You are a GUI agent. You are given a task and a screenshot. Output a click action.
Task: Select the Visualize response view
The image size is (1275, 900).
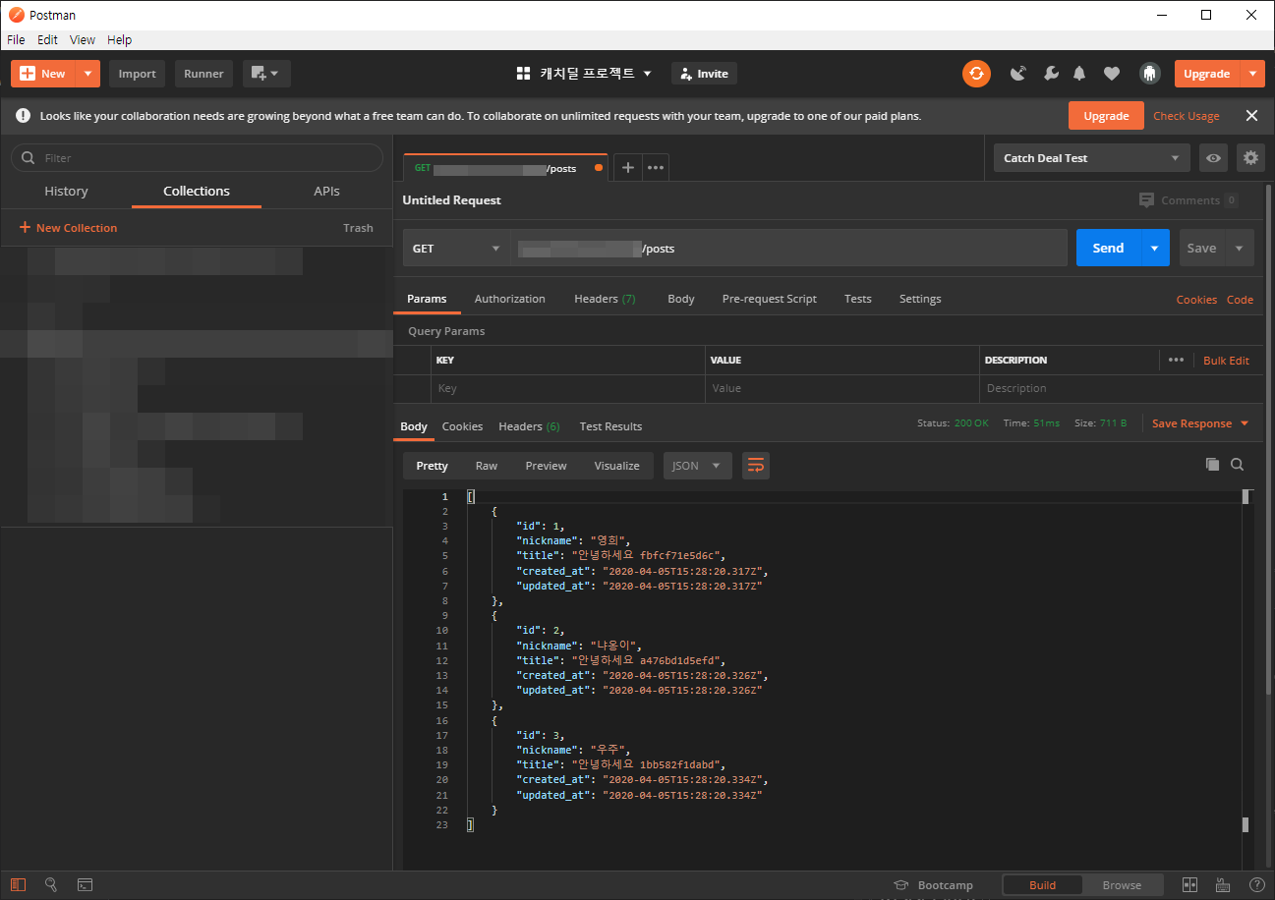pyautogui.click(x=616, y=466)
